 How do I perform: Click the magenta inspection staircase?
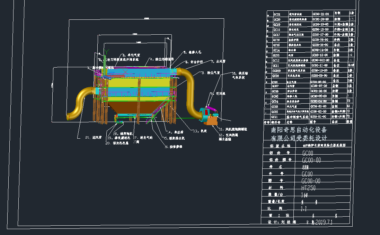[x=159, y=109]
